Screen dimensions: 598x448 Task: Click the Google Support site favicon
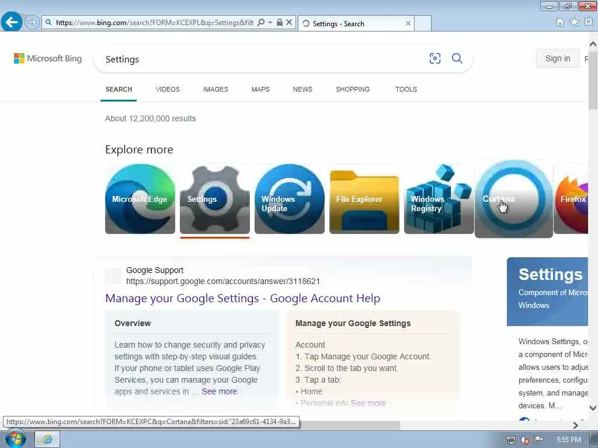(113, 275)
